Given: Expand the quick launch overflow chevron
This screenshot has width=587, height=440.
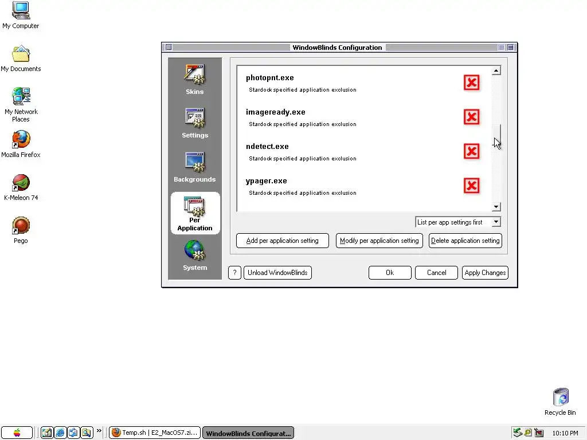Looking at the screenshot, I should pyautogui.click(x=99, y=431).
